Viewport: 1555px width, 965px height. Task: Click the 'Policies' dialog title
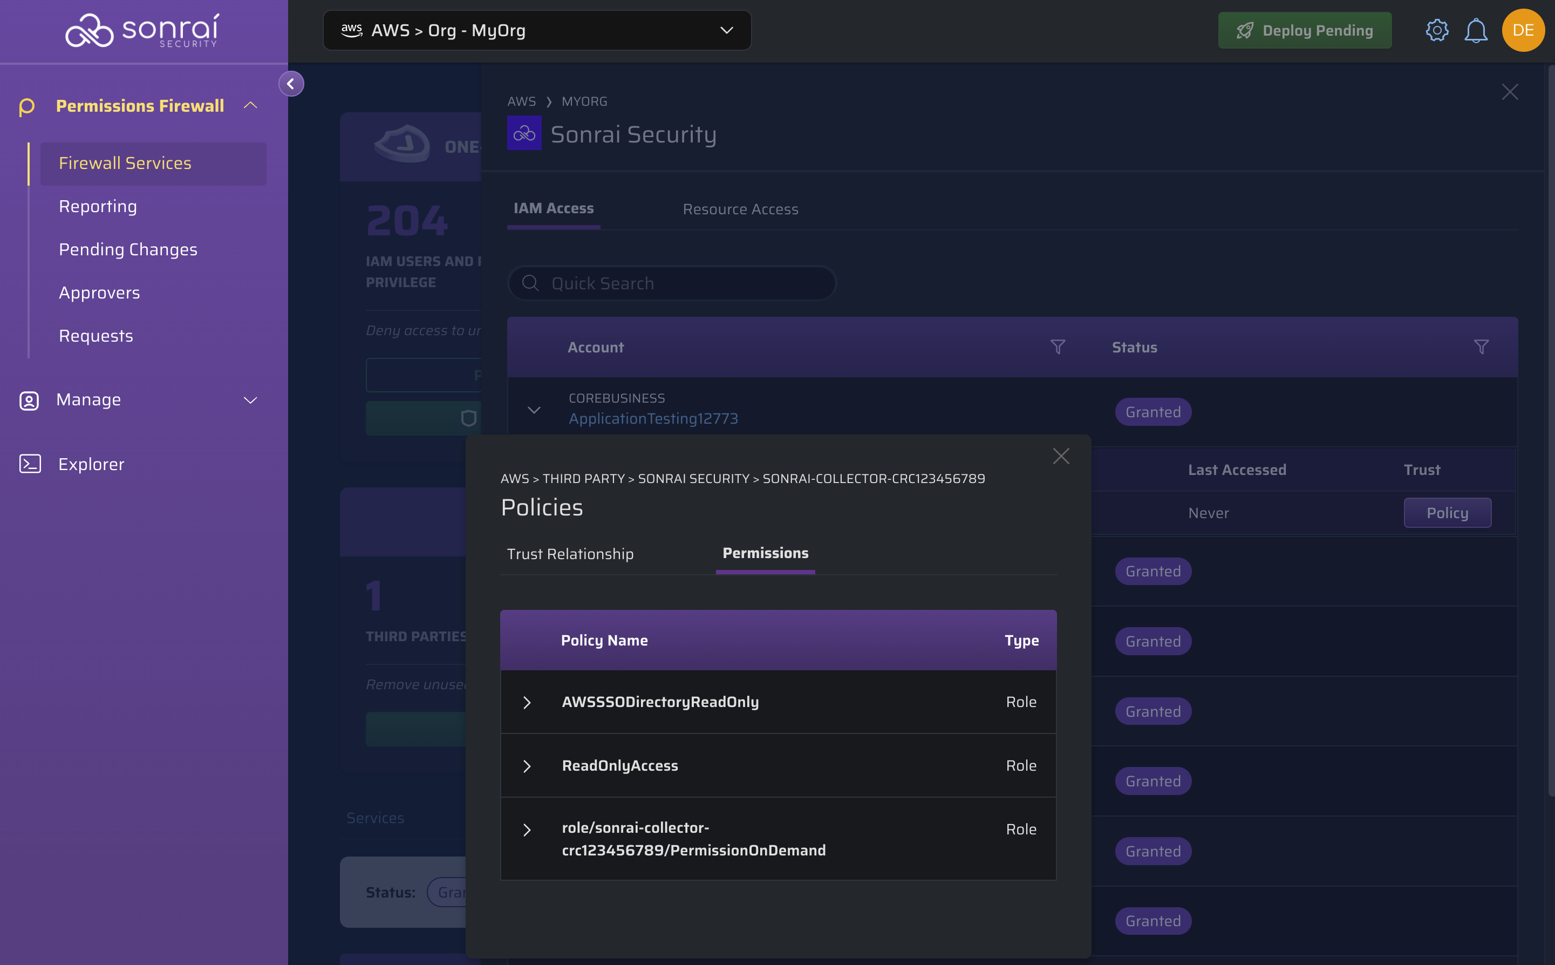[x=542, y=507]
